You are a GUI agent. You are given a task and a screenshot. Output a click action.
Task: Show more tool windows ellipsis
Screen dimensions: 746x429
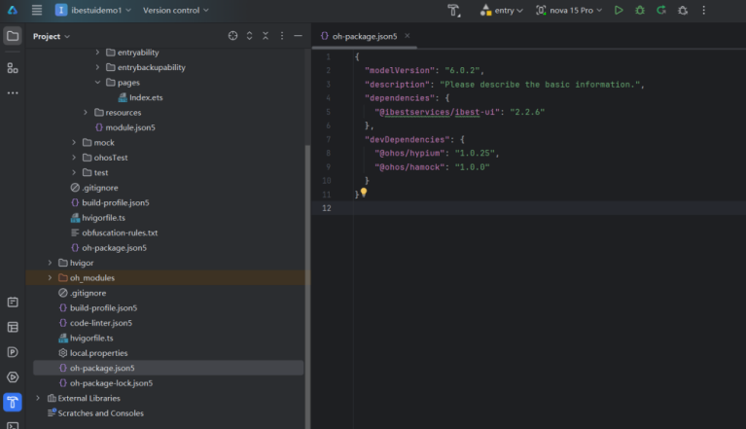pos(13,92)
